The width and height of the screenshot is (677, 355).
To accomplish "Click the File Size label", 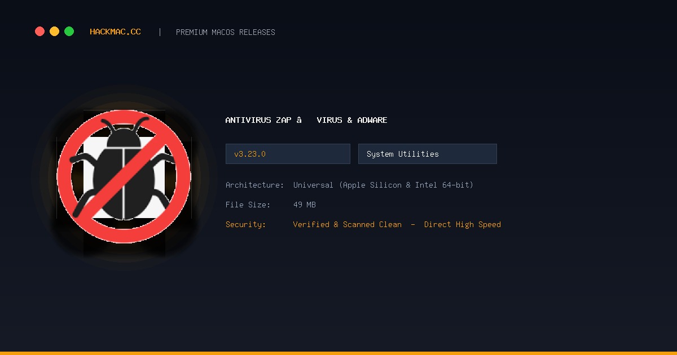I will tap(248, 205).
